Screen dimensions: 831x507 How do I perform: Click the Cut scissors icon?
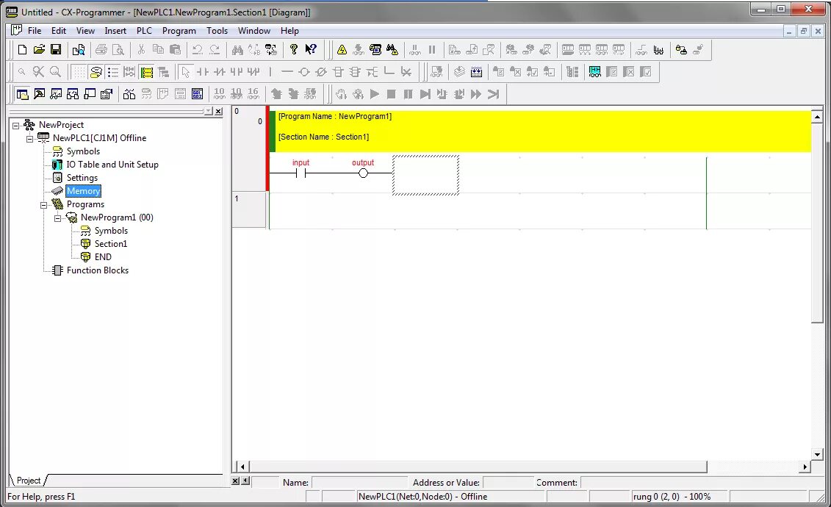tap(141, 50)
